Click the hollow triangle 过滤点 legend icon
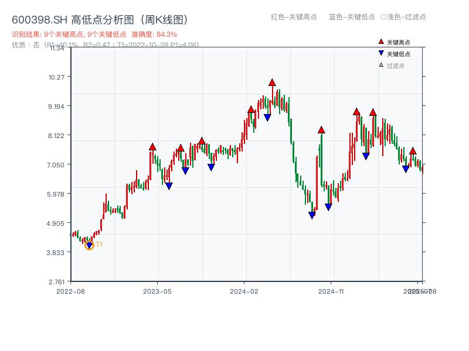Viewport: 469px width, 351px height. pyautogui.click(x=381, y=65)
